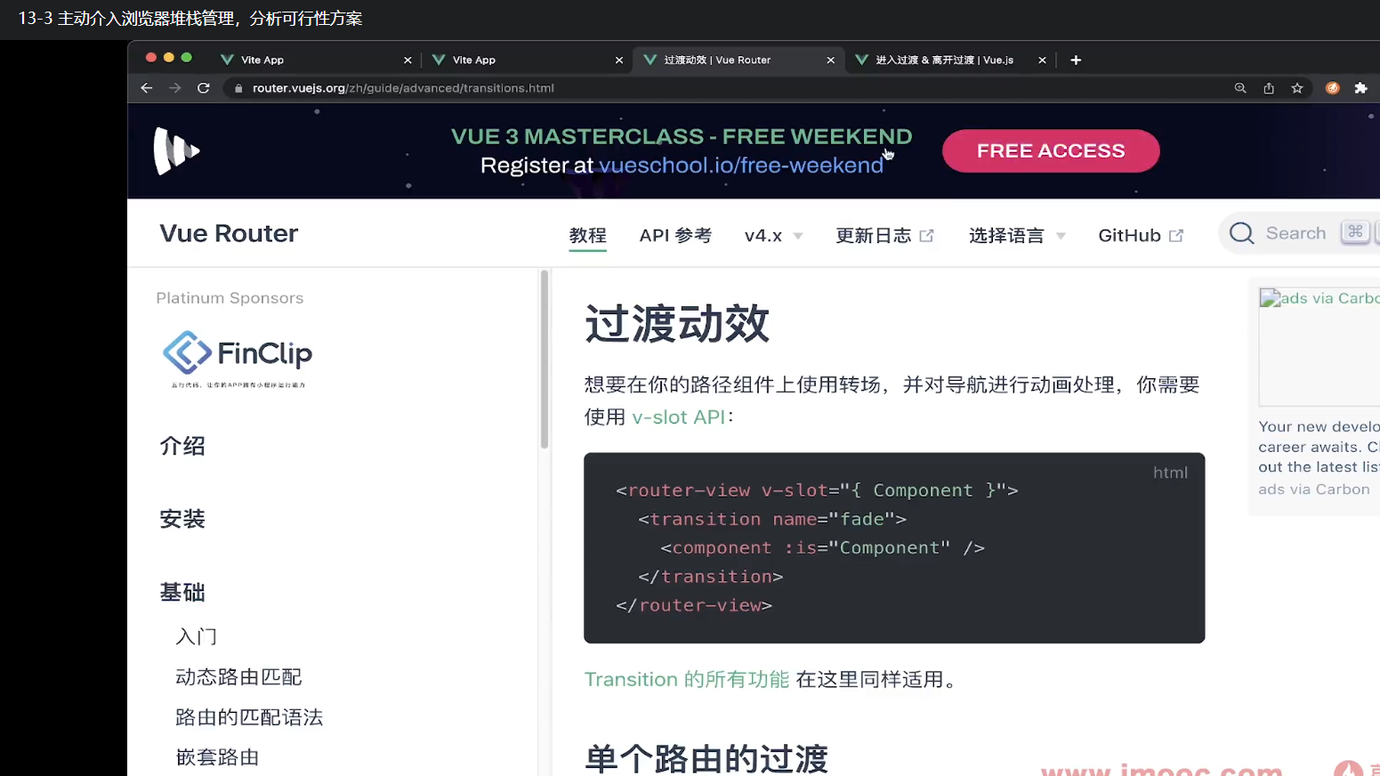The width and height of the screenshot is (1380, 776).
Task: Open the v-slot API link
Action: click(x=679, y=416)
